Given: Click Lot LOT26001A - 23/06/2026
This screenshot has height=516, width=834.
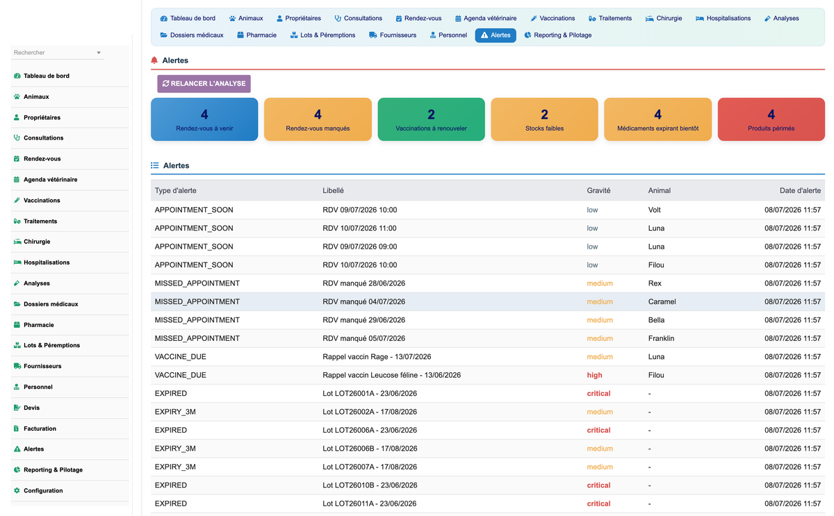Looking at the screenshot, I should point(370,393).
